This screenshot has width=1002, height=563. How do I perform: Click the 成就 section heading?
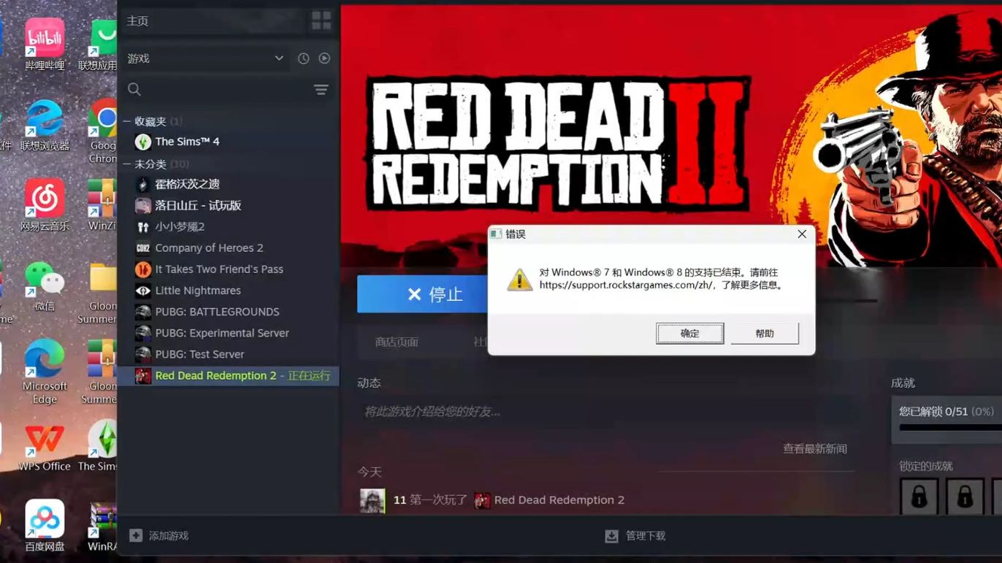coord(903,383)
